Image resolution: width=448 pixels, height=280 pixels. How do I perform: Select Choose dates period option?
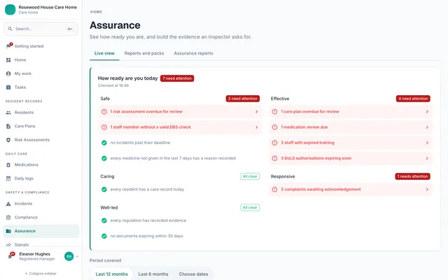(x=193, y=274)
